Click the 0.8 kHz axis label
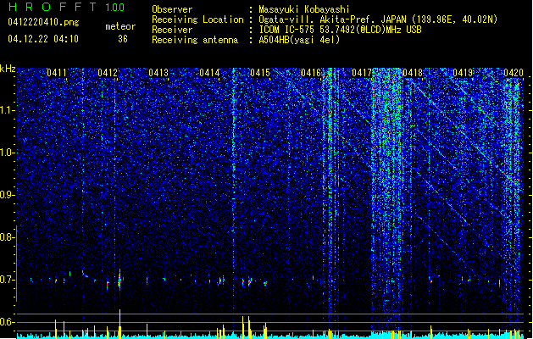The image size is (533, 339). (x=8, y=237)
